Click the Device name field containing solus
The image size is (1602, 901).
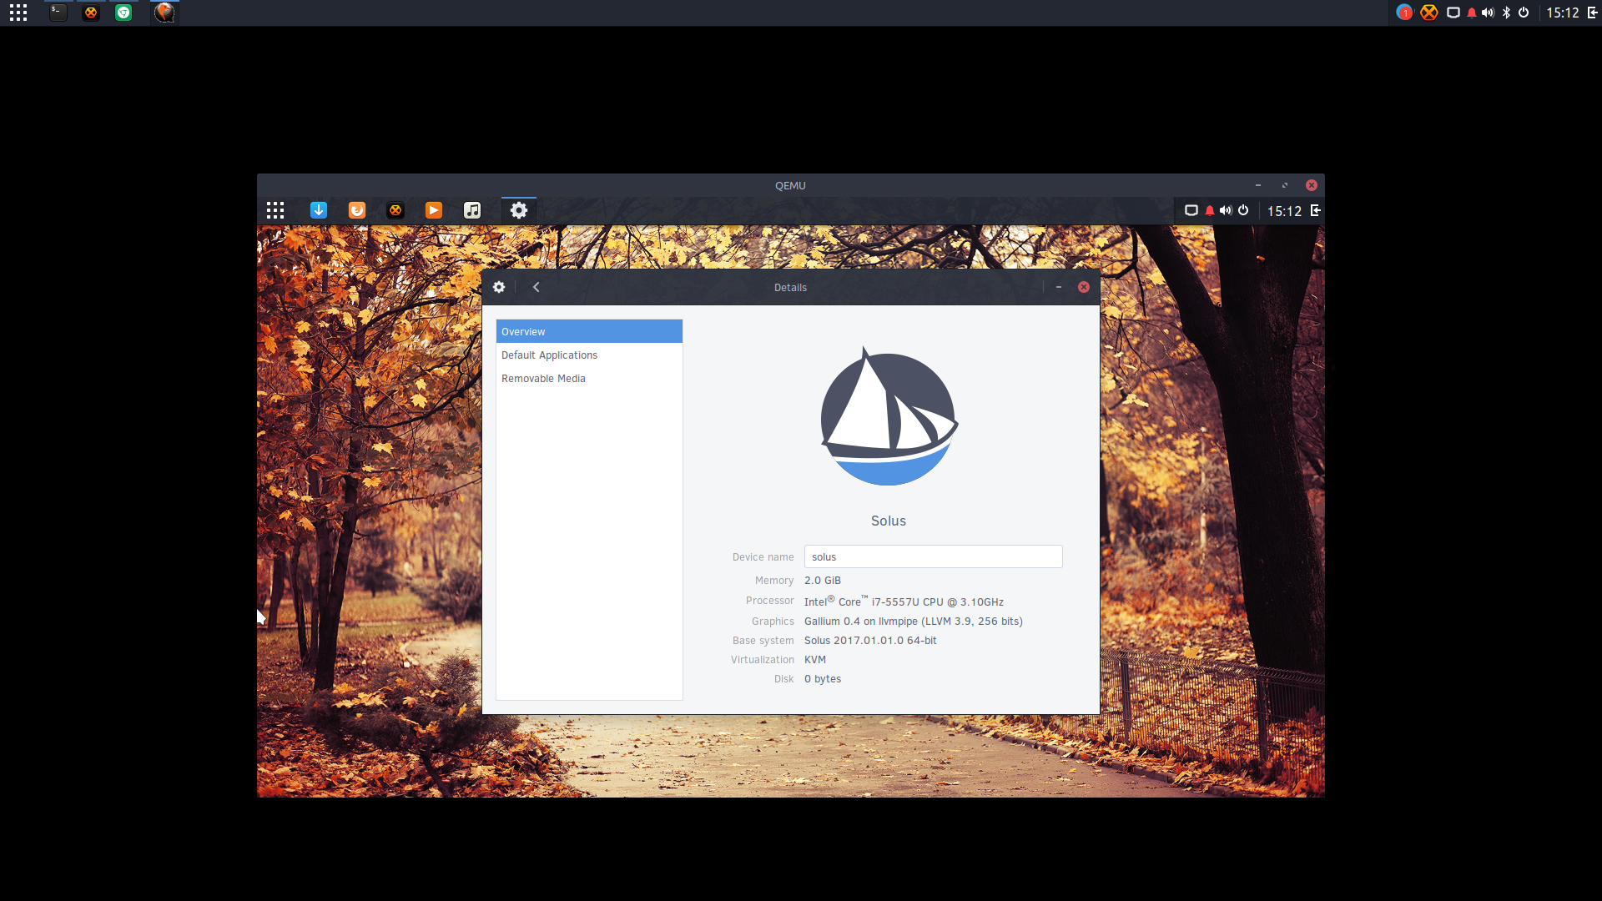coord(933,556)
